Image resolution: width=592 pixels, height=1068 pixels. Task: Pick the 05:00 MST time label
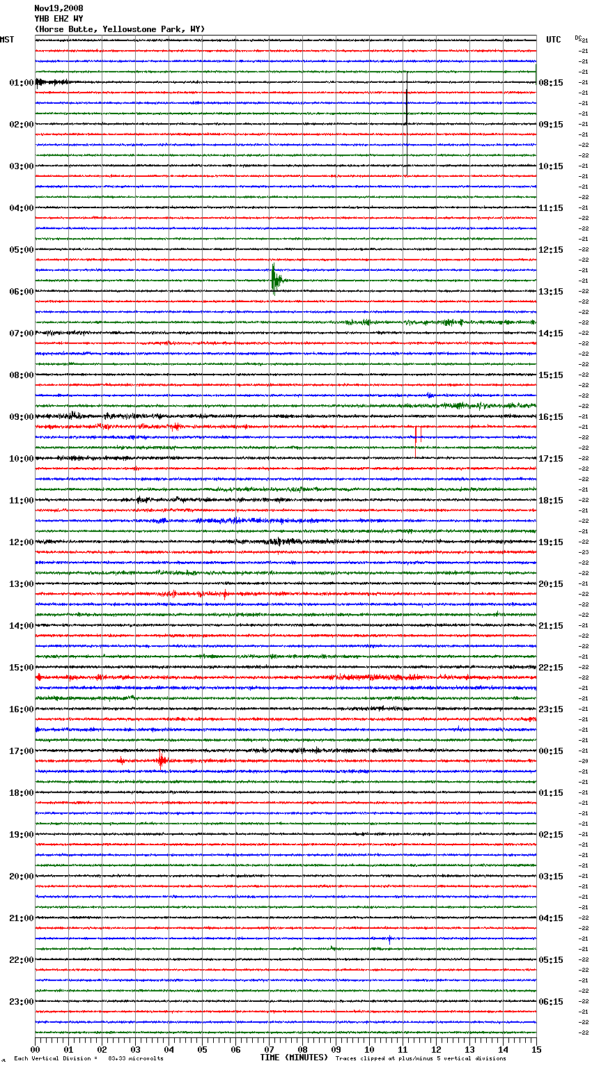click(x=21, y=250)
